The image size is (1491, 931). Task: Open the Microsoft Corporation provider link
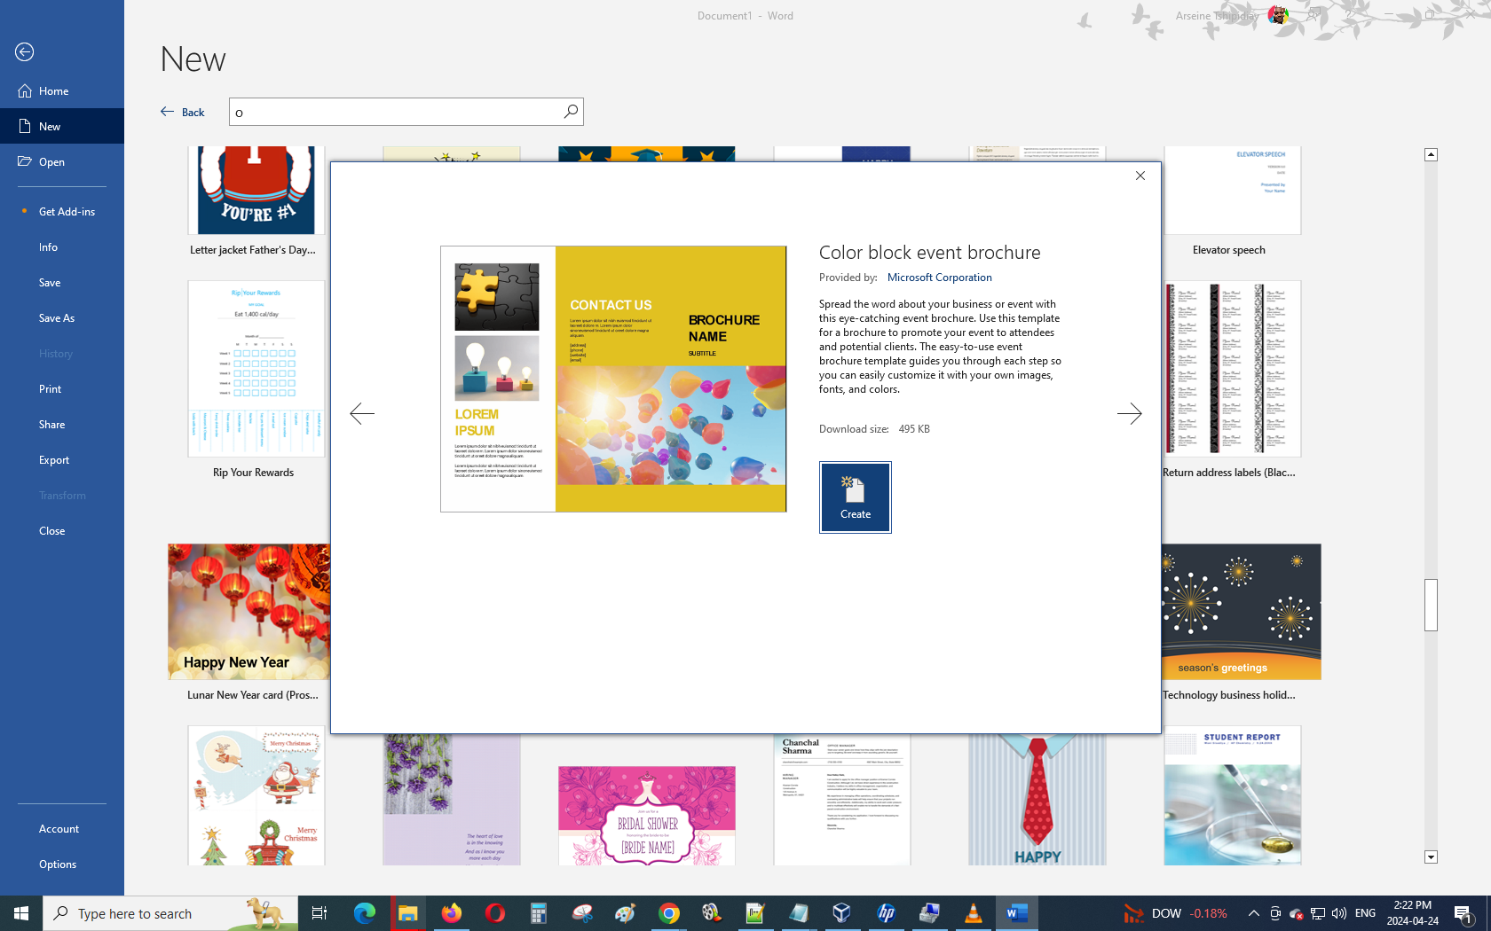click(939, 278)
